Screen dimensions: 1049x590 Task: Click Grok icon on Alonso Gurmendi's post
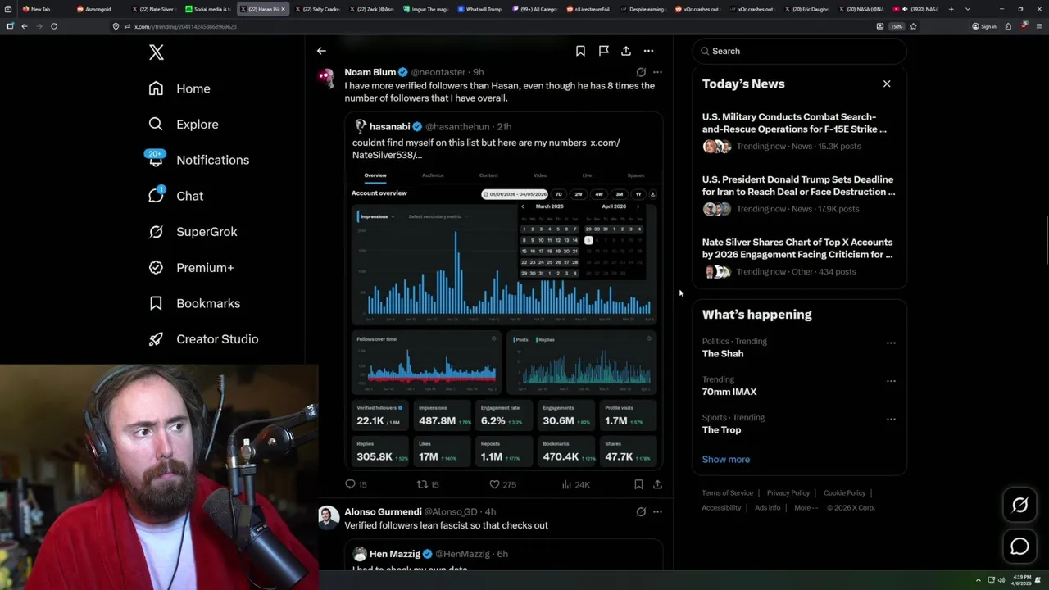point(641,511)
